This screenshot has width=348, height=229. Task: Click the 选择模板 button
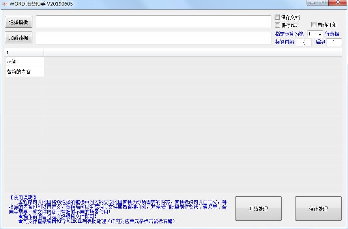coord(19,22)
